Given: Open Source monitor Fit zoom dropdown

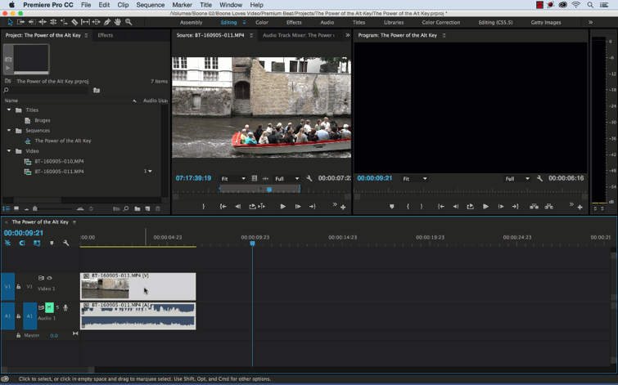Looking at the screenshot, I should click(233, 179).
